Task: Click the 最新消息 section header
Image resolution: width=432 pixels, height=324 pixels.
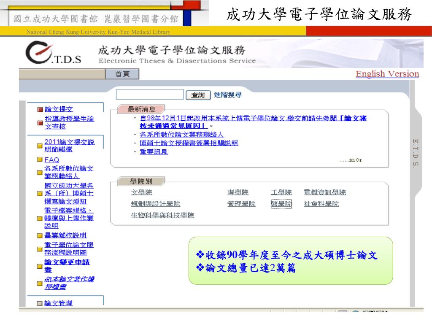Action: (x=141, y=109)
